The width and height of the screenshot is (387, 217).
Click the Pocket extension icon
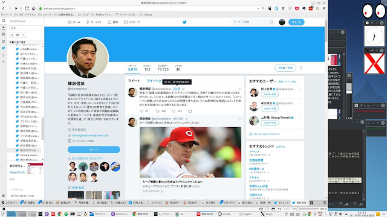tap(297, 8)
